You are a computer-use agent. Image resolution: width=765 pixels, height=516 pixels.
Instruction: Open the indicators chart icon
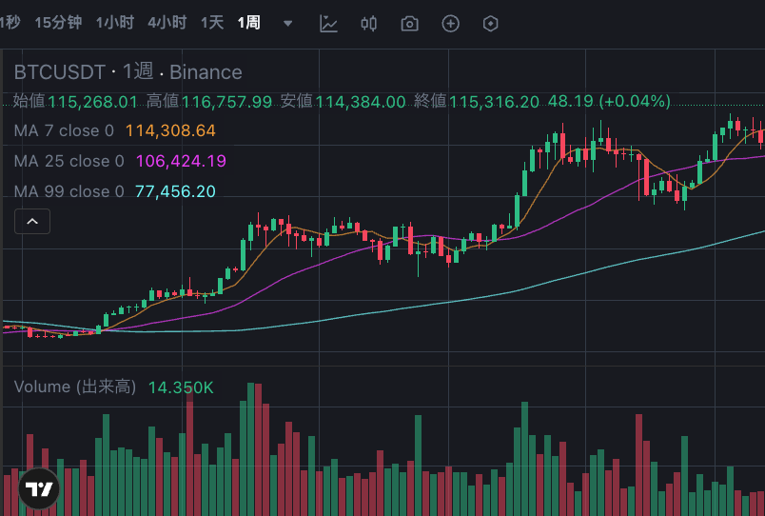tap(328, 24)
